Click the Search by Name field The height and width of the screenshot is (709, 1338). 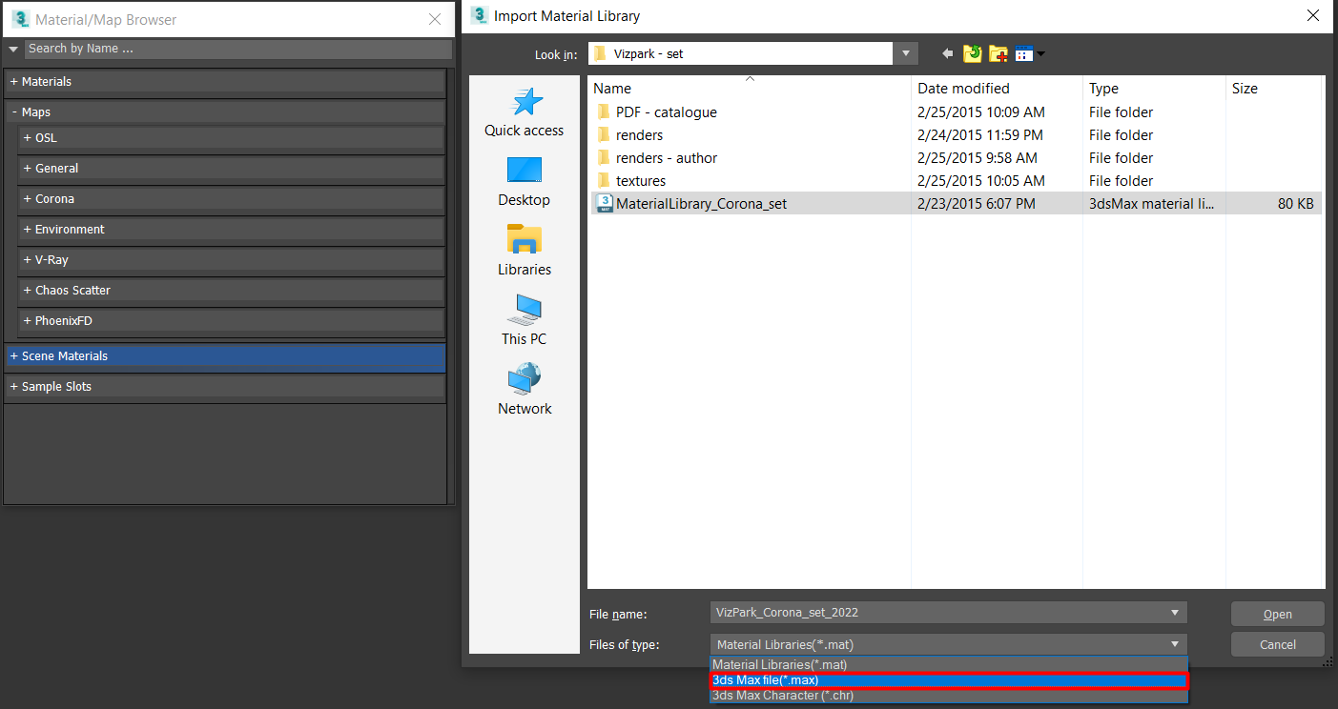[x=237, y=49]
